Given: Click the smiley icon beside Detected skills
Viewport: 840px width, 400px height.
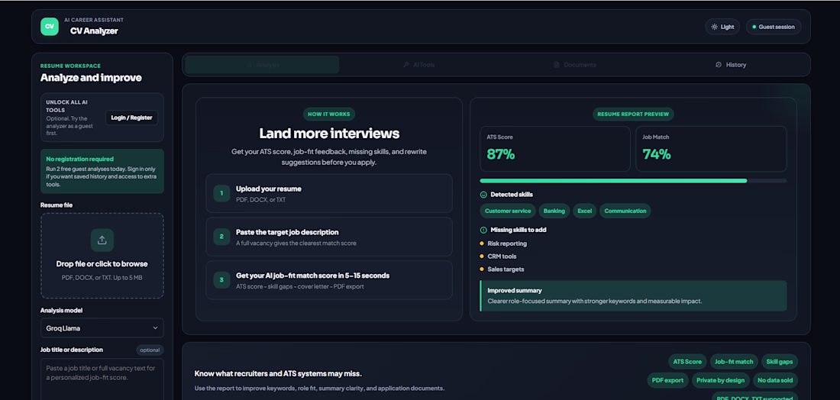Looking at the screenshot, I should tap(483, 195).
